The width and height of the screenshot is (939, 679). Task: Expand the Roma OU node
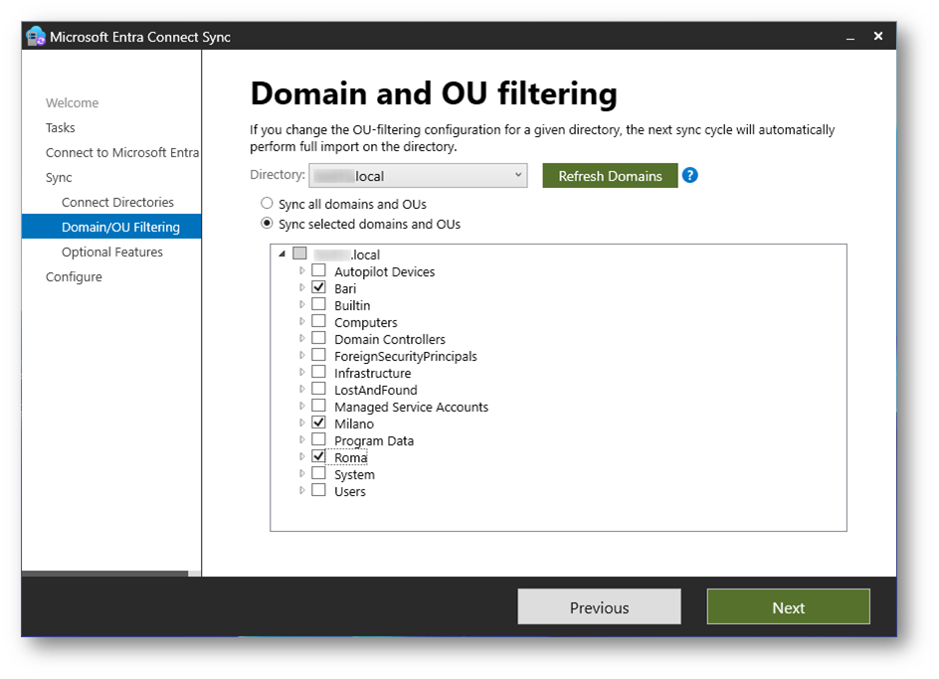click(x=301, y=457)
